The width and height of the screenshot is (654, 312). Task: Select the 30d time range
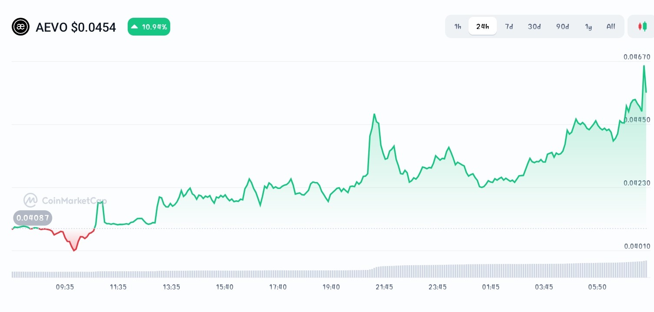[x=534, y=26]
